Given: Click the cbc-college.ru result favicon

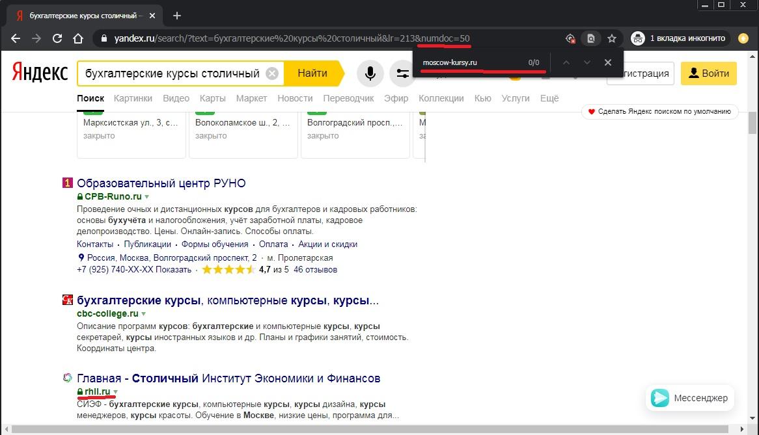Looking at the screenshot, I should 67,300.
